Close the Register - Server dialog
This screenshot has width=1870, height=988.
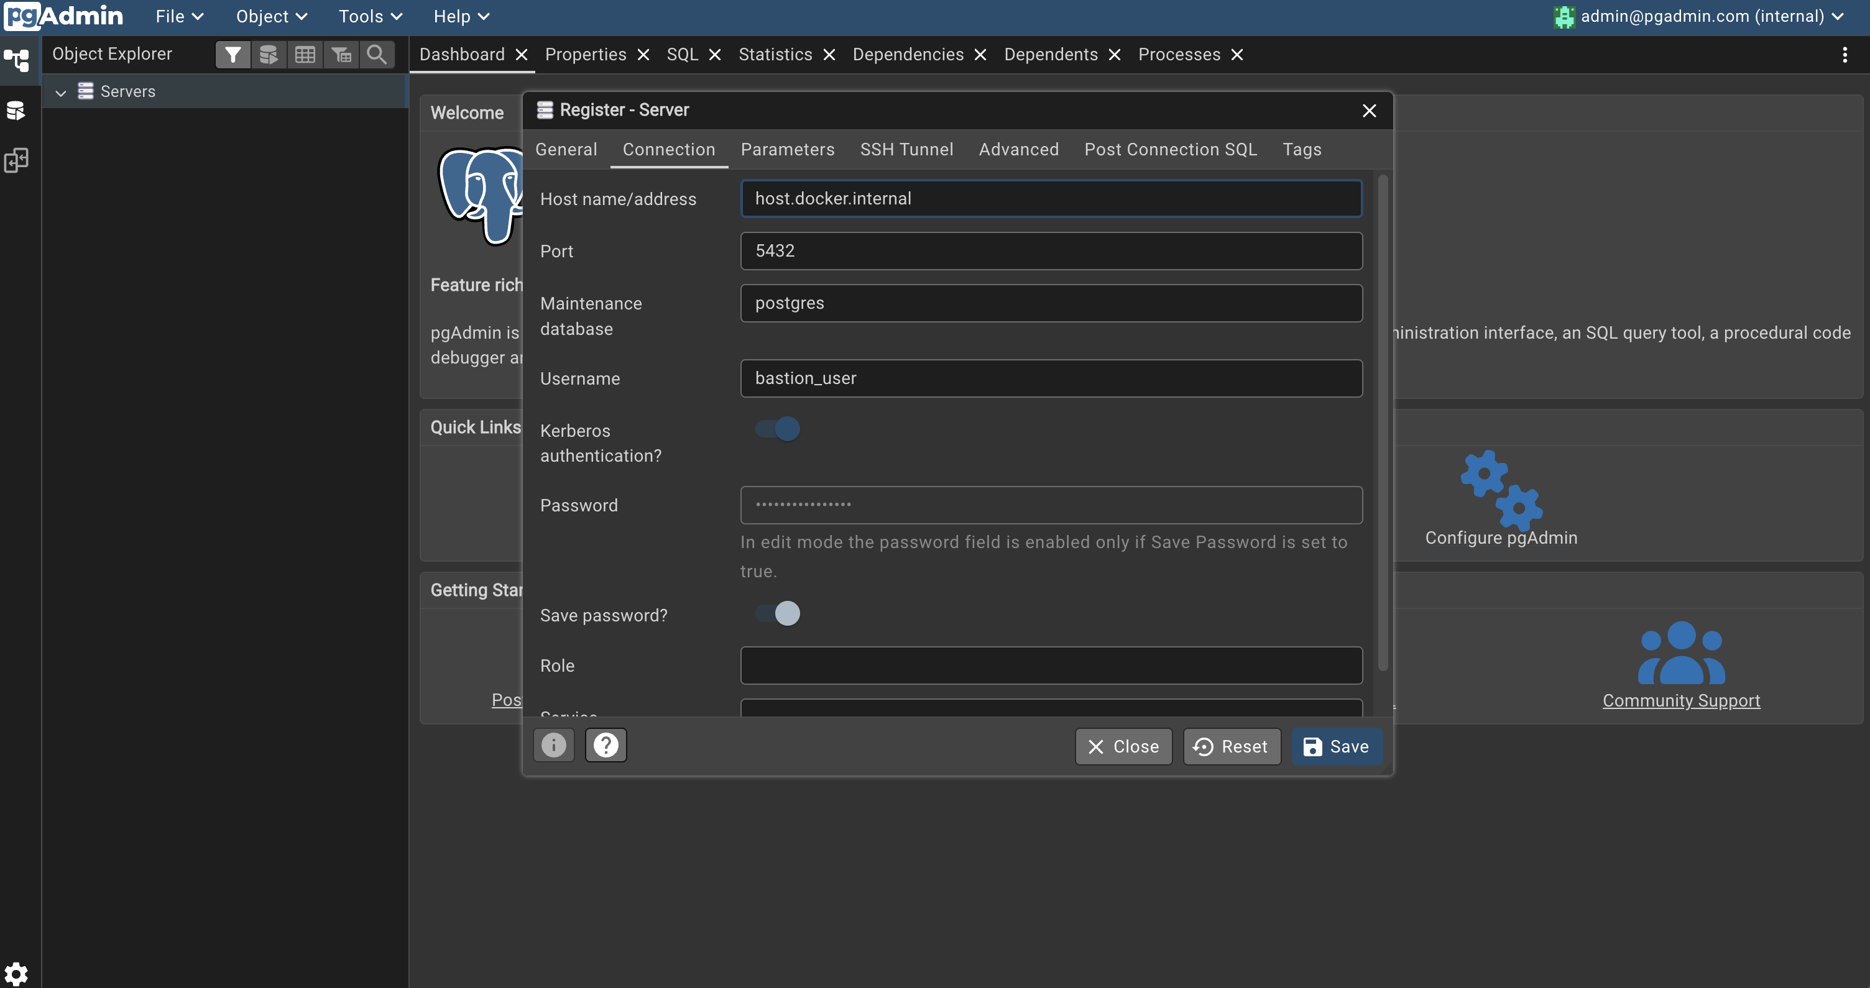1369,111
